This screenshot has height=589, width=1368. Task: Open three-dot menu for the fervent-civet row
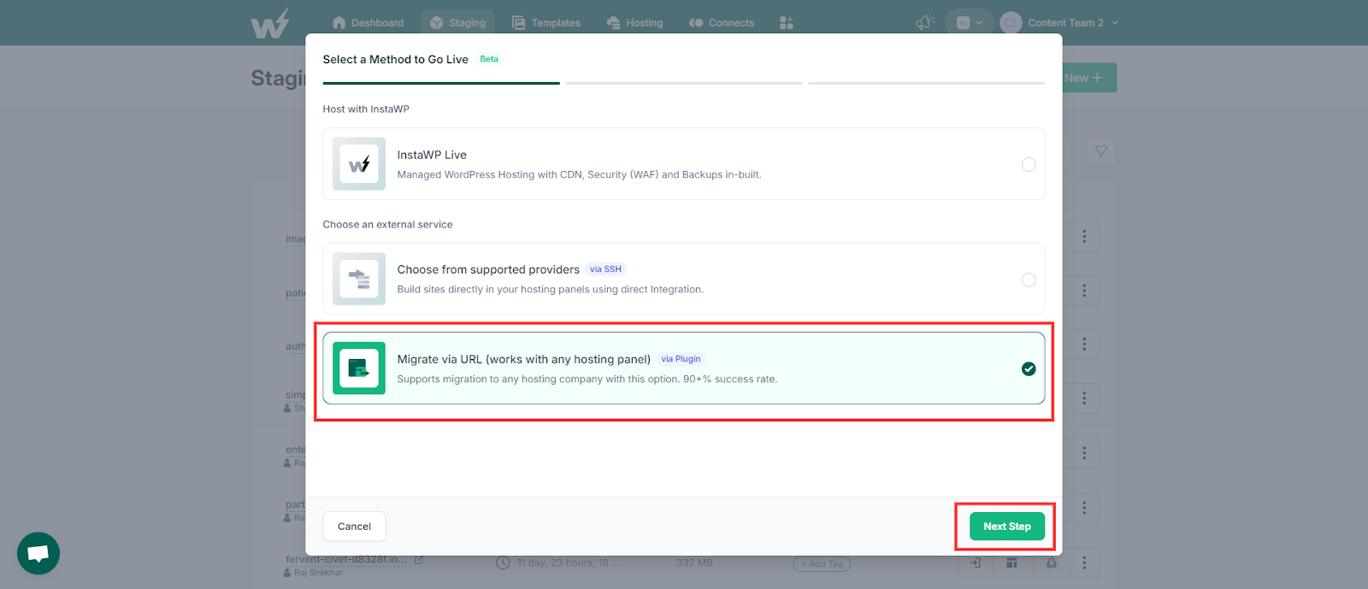click(x=1084, y=562)
